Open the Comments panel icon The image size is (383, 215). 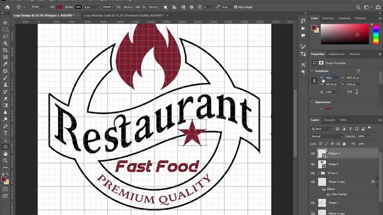[303, 36]
